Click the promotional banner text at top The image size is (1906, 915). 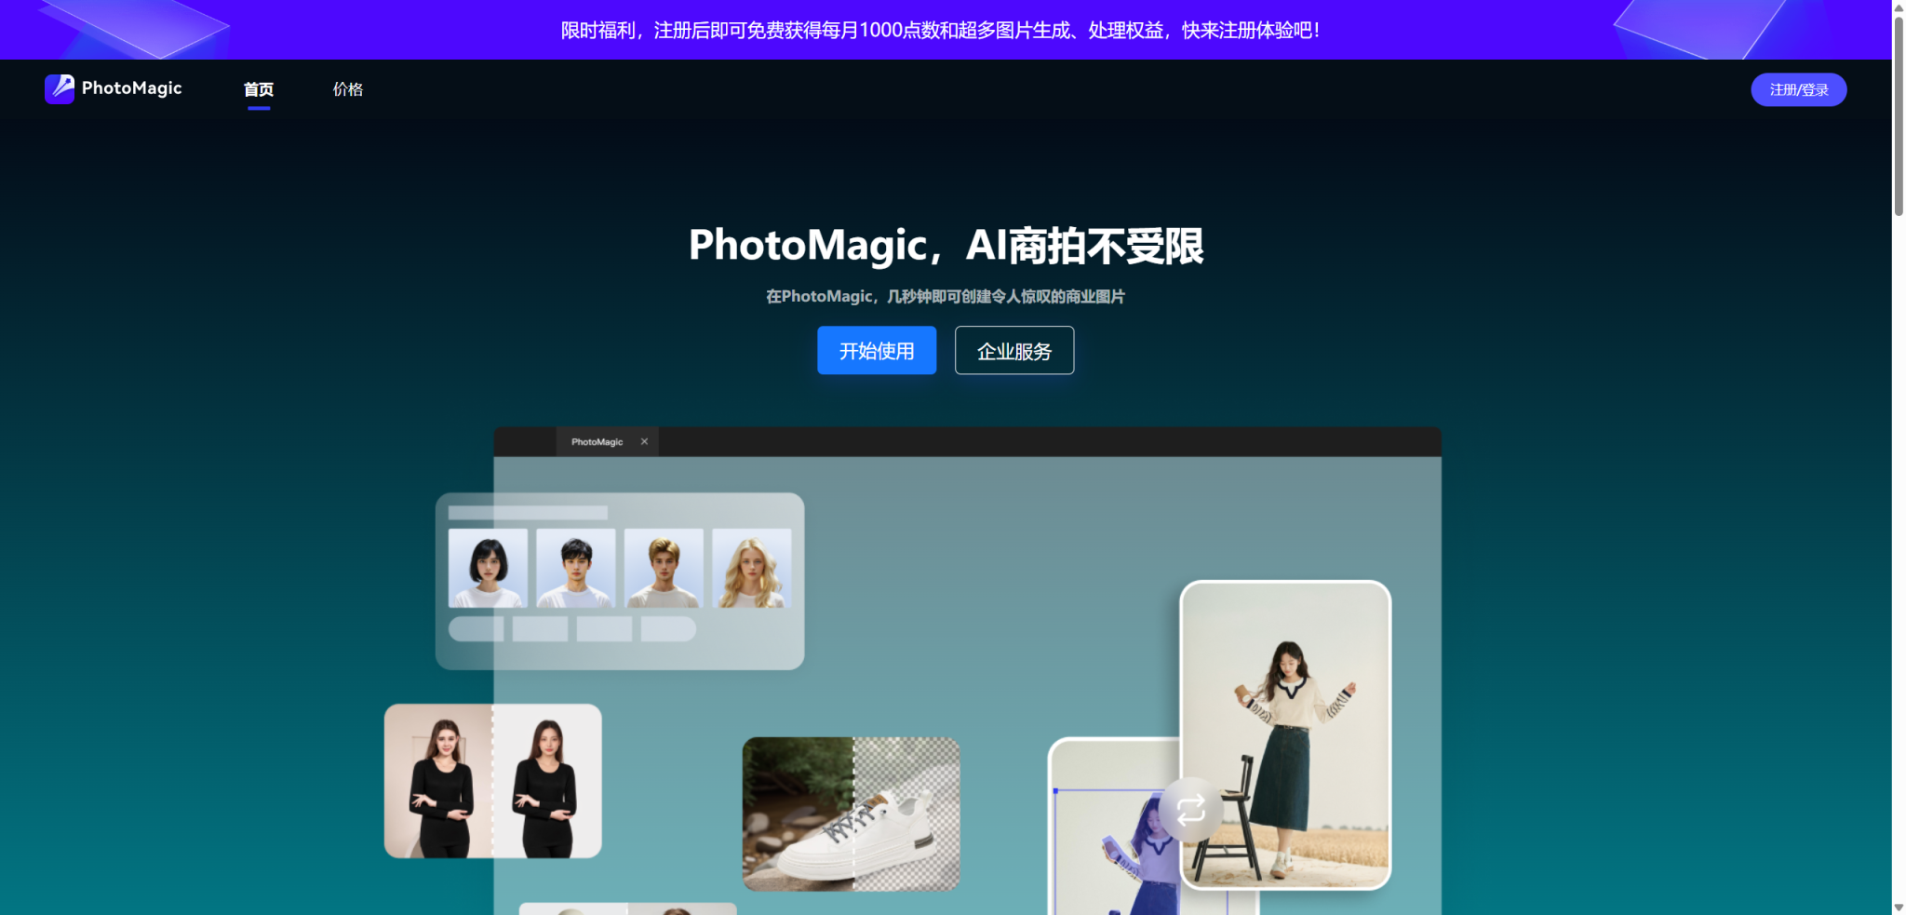[940, 30]
